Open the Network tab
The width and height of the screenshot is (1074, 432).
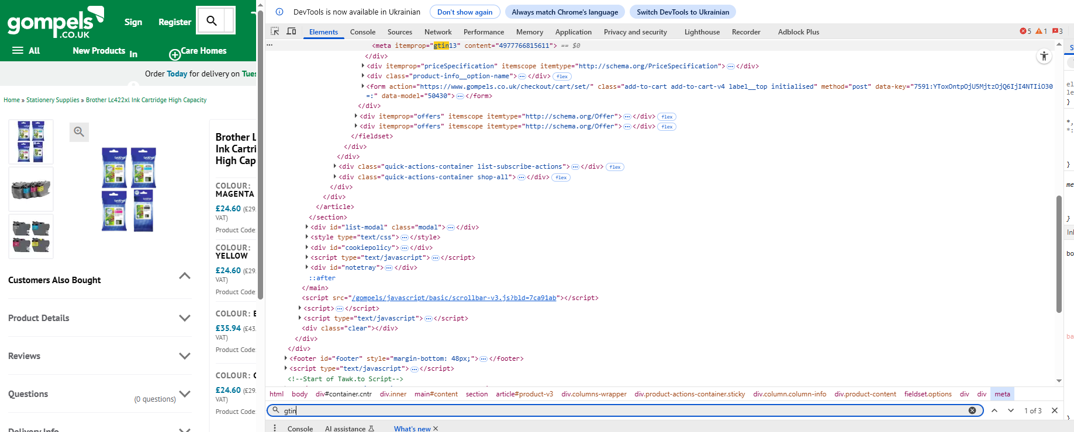[x=438, y=32]
